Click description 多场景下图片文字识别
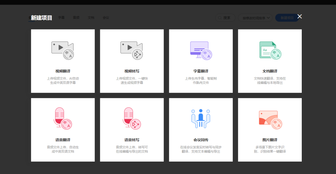Viewport: 336px width, 174px height. pyautogui.click(x=270, y=149)
